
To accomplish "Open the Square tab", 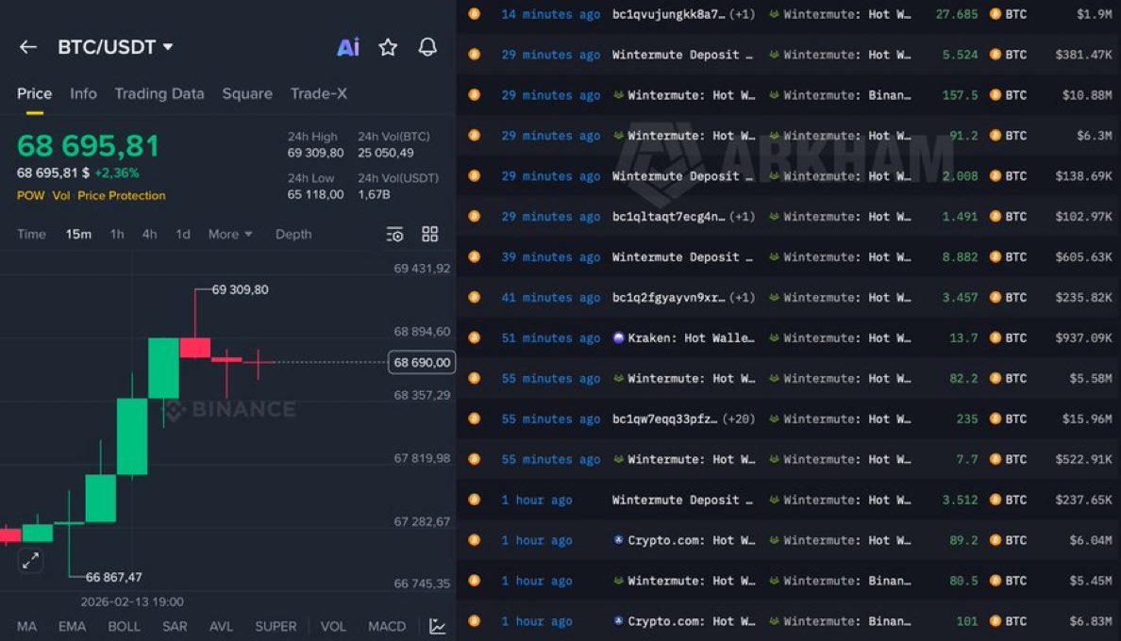I will pyautogui.click(x=246, y=93).
